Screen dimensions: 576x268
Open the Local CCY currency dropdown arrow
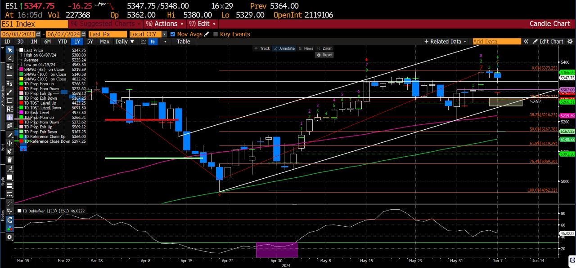164,34
